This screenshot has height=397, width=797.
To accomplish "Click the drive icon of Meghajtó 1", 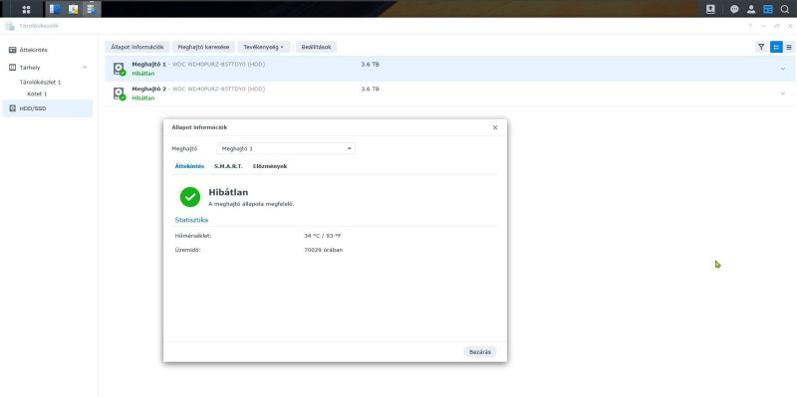I will [119, 69].
